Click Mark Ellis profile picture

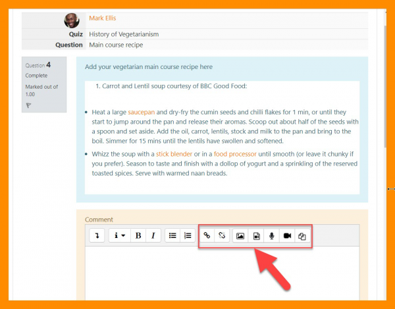pos(72,20)
